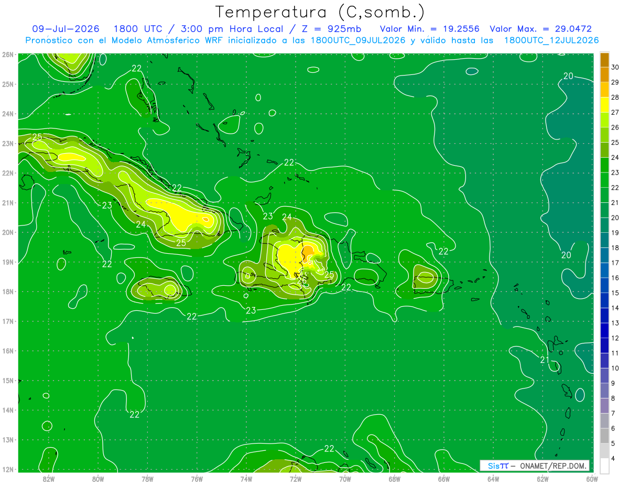Click the colorbar legend value 19
The width and height of the screenshot is (629, 486).
click(615, 233)
